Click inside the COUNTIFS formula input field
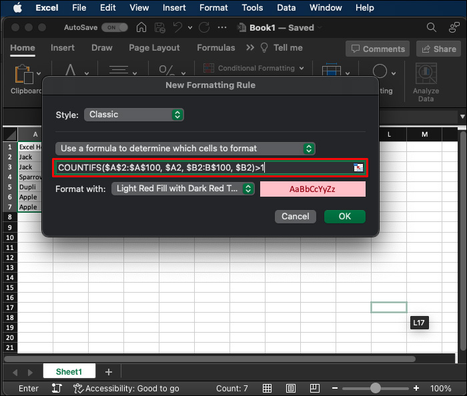This screenshot has height=396, width=467. (200, 168)
